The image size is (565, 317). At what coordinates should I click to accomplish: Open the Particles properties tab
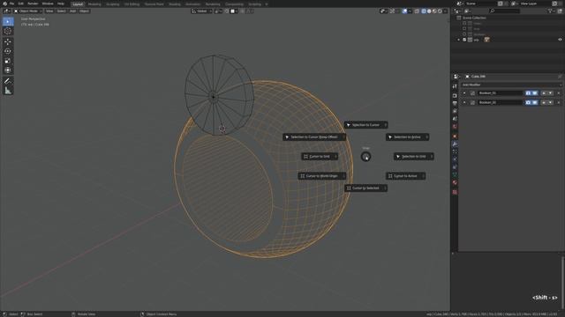pos(455,151)
